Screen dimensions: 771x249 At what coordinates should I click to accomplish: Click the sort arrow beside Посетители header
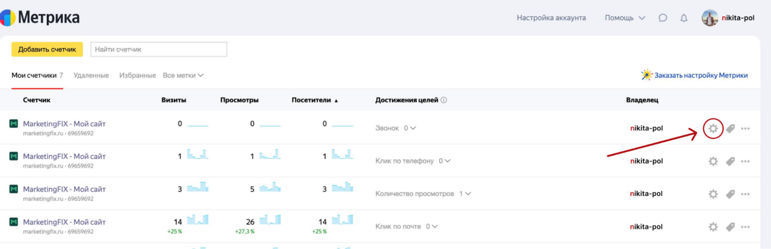(x=336, y=101)
